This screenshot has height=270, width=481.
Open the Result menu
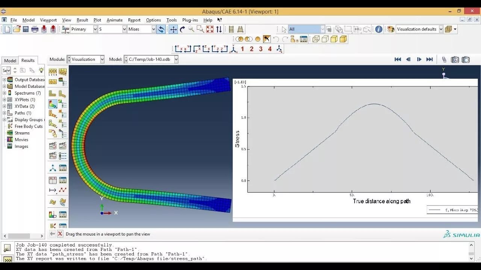(82, 20)
